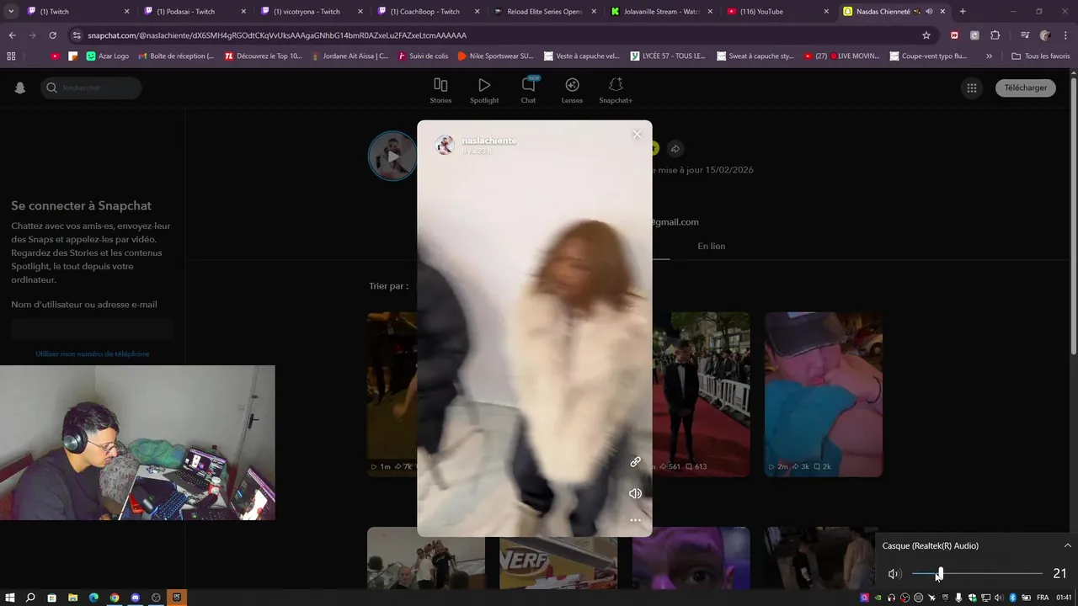
Task: Open the purple eye close-up thumbnail
Action: pyautogui.click(x=691, y=558)
